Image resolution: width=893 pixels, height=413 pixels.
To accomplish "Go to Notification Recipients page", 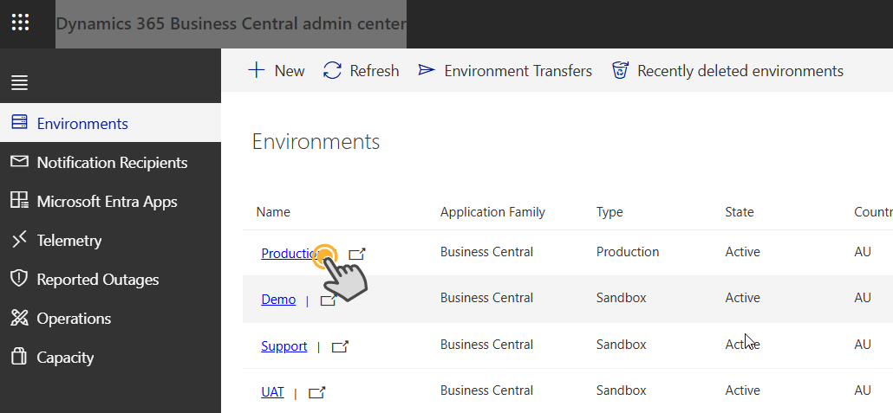I will click(x=112, y=163).
